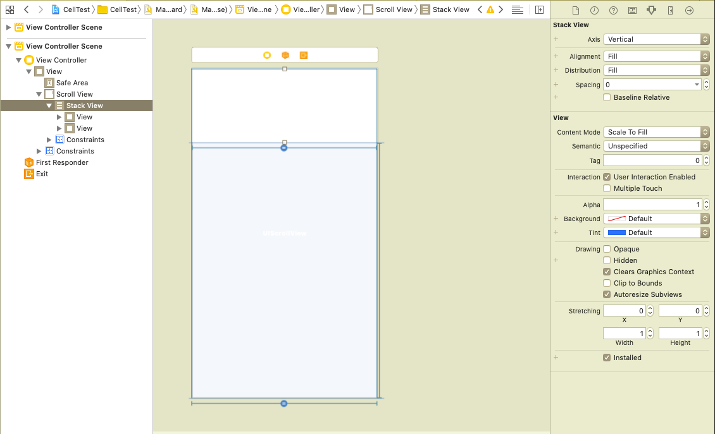This screenshot has height=434, width=715.
Task: Uncheck the Installed checkbox
Action: click(x=607, y=358)
